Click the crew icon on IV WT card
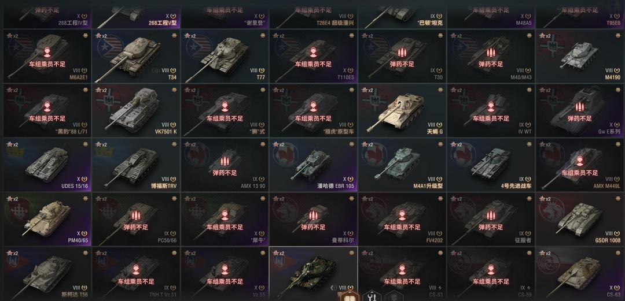 [x=491, y=107]
